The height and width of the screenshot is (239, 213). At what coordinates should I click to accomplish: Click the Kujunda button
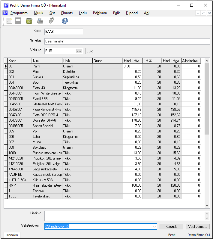[x=171, y=227]
